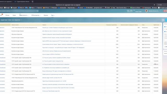
Task: Open the user name profile dropdown in header
Action: coord(154,11)
